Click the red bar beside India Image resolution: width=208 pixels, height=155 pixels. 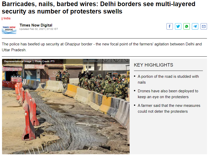tap(2, 19)
